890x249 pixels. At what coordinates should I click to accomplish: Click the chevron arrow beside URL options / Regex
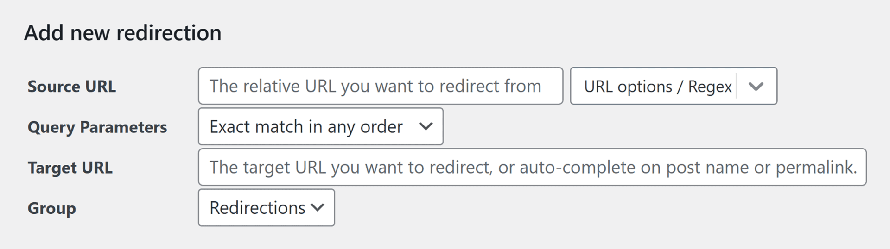click(756, 87)
